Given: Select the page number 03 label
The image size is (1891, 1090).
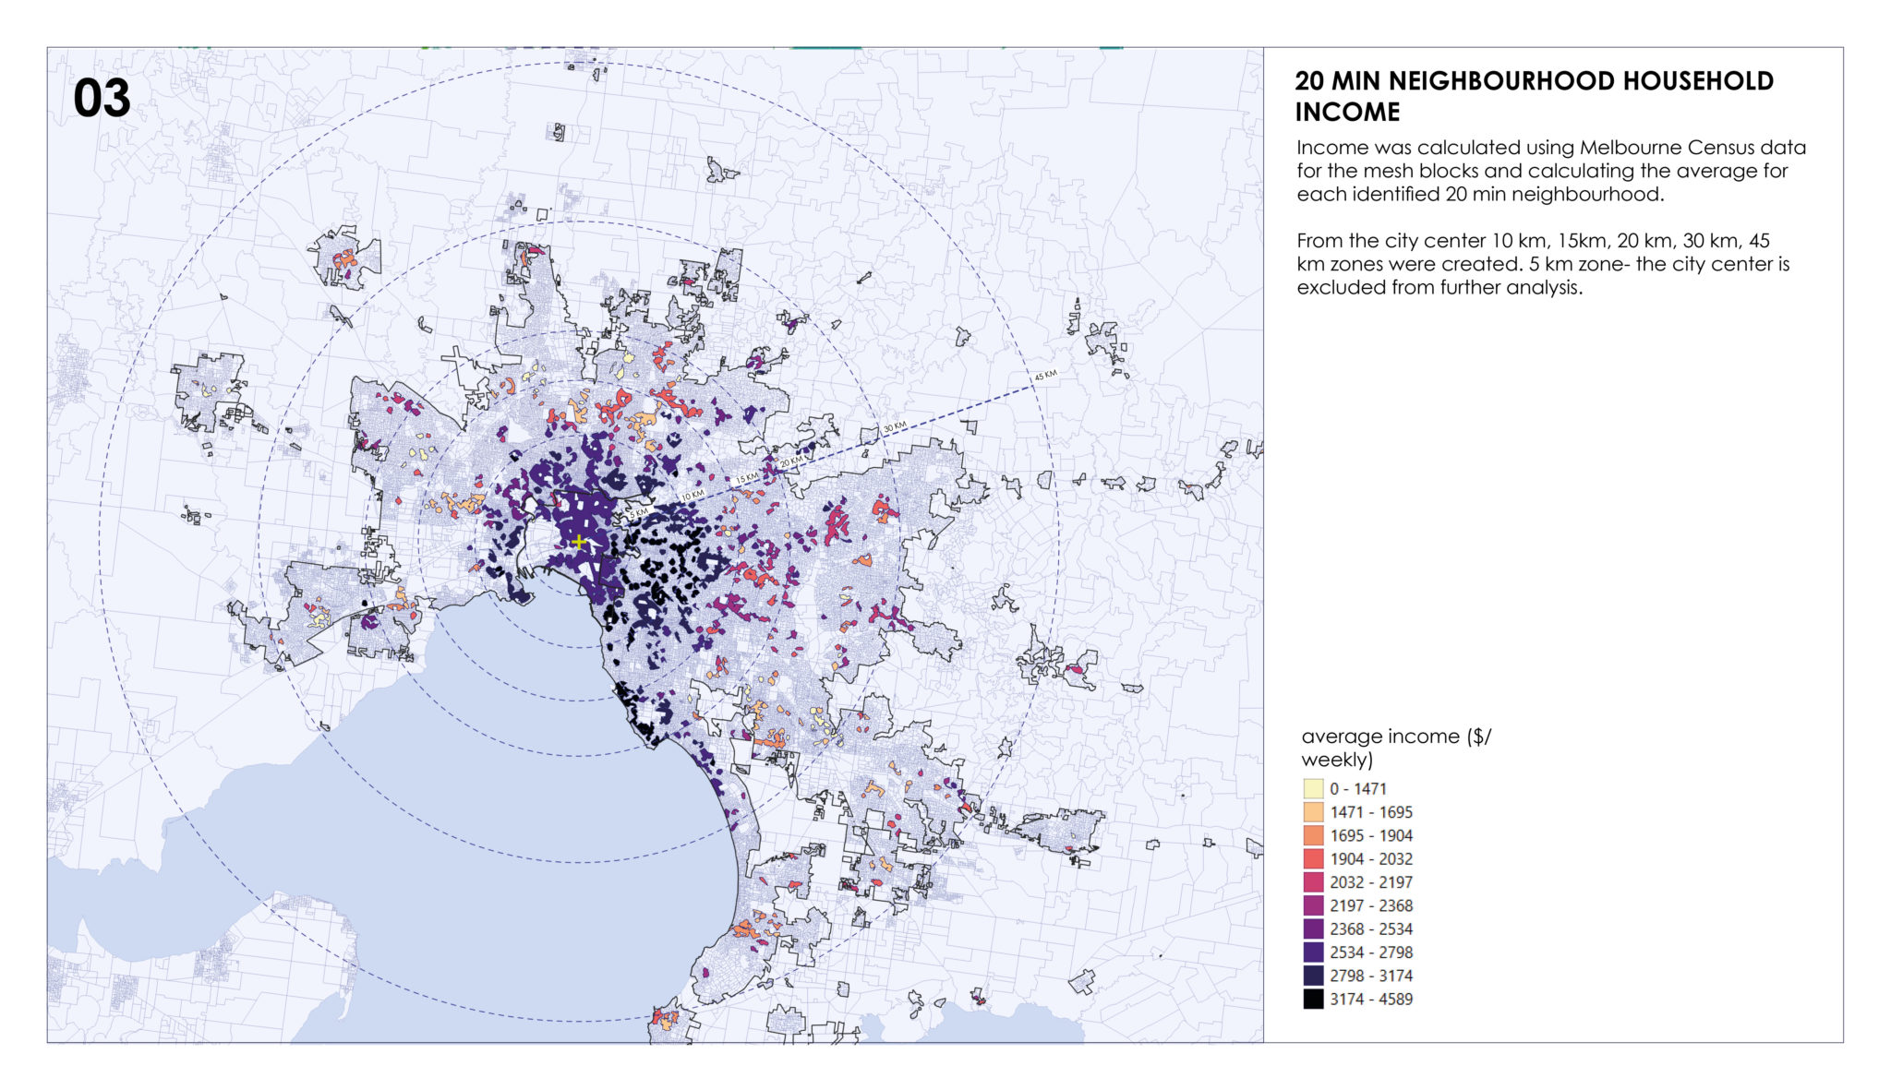Looking at the screenshot, I should [x=102, y=97].
